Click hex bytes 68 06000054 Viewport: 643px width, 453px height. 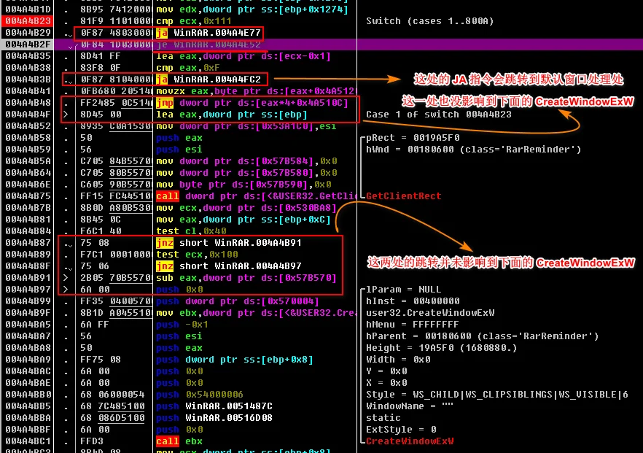(x=112, y=395)
